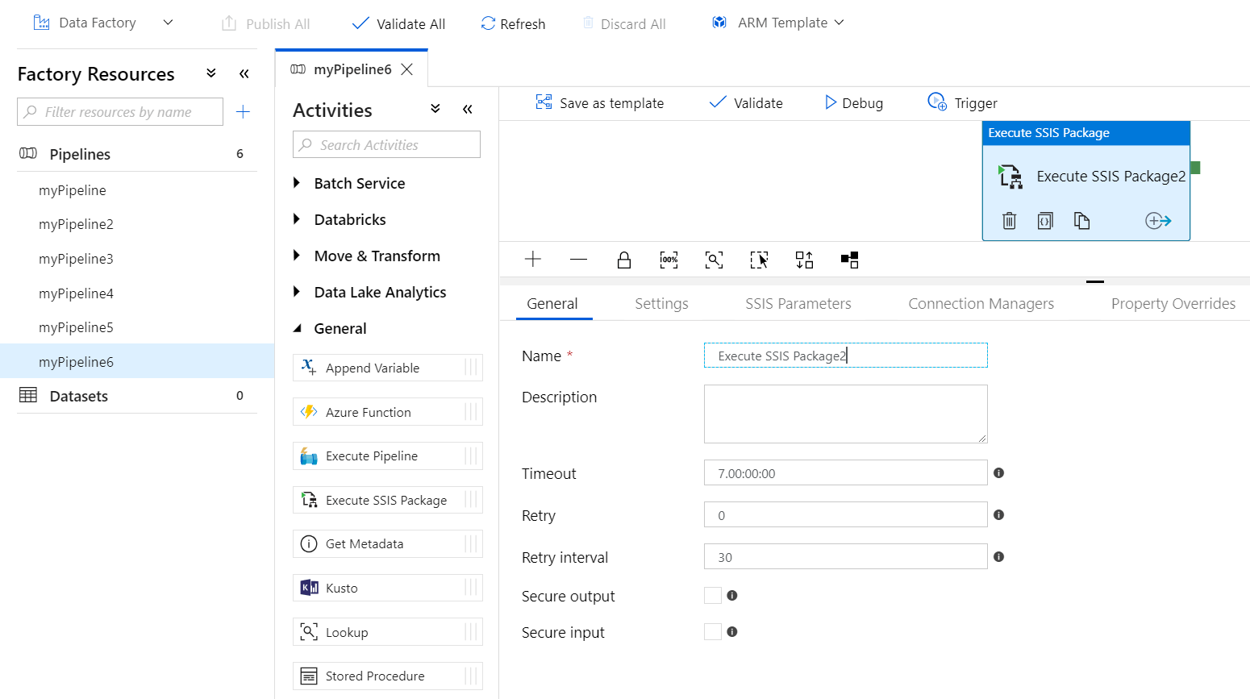The width and height of the screenshot is (1250, 699).
Task: Enable the Secure output checkbox
Action: (713, 596)
